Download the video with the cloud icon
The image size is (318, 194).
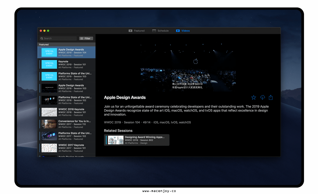[262, 97]
